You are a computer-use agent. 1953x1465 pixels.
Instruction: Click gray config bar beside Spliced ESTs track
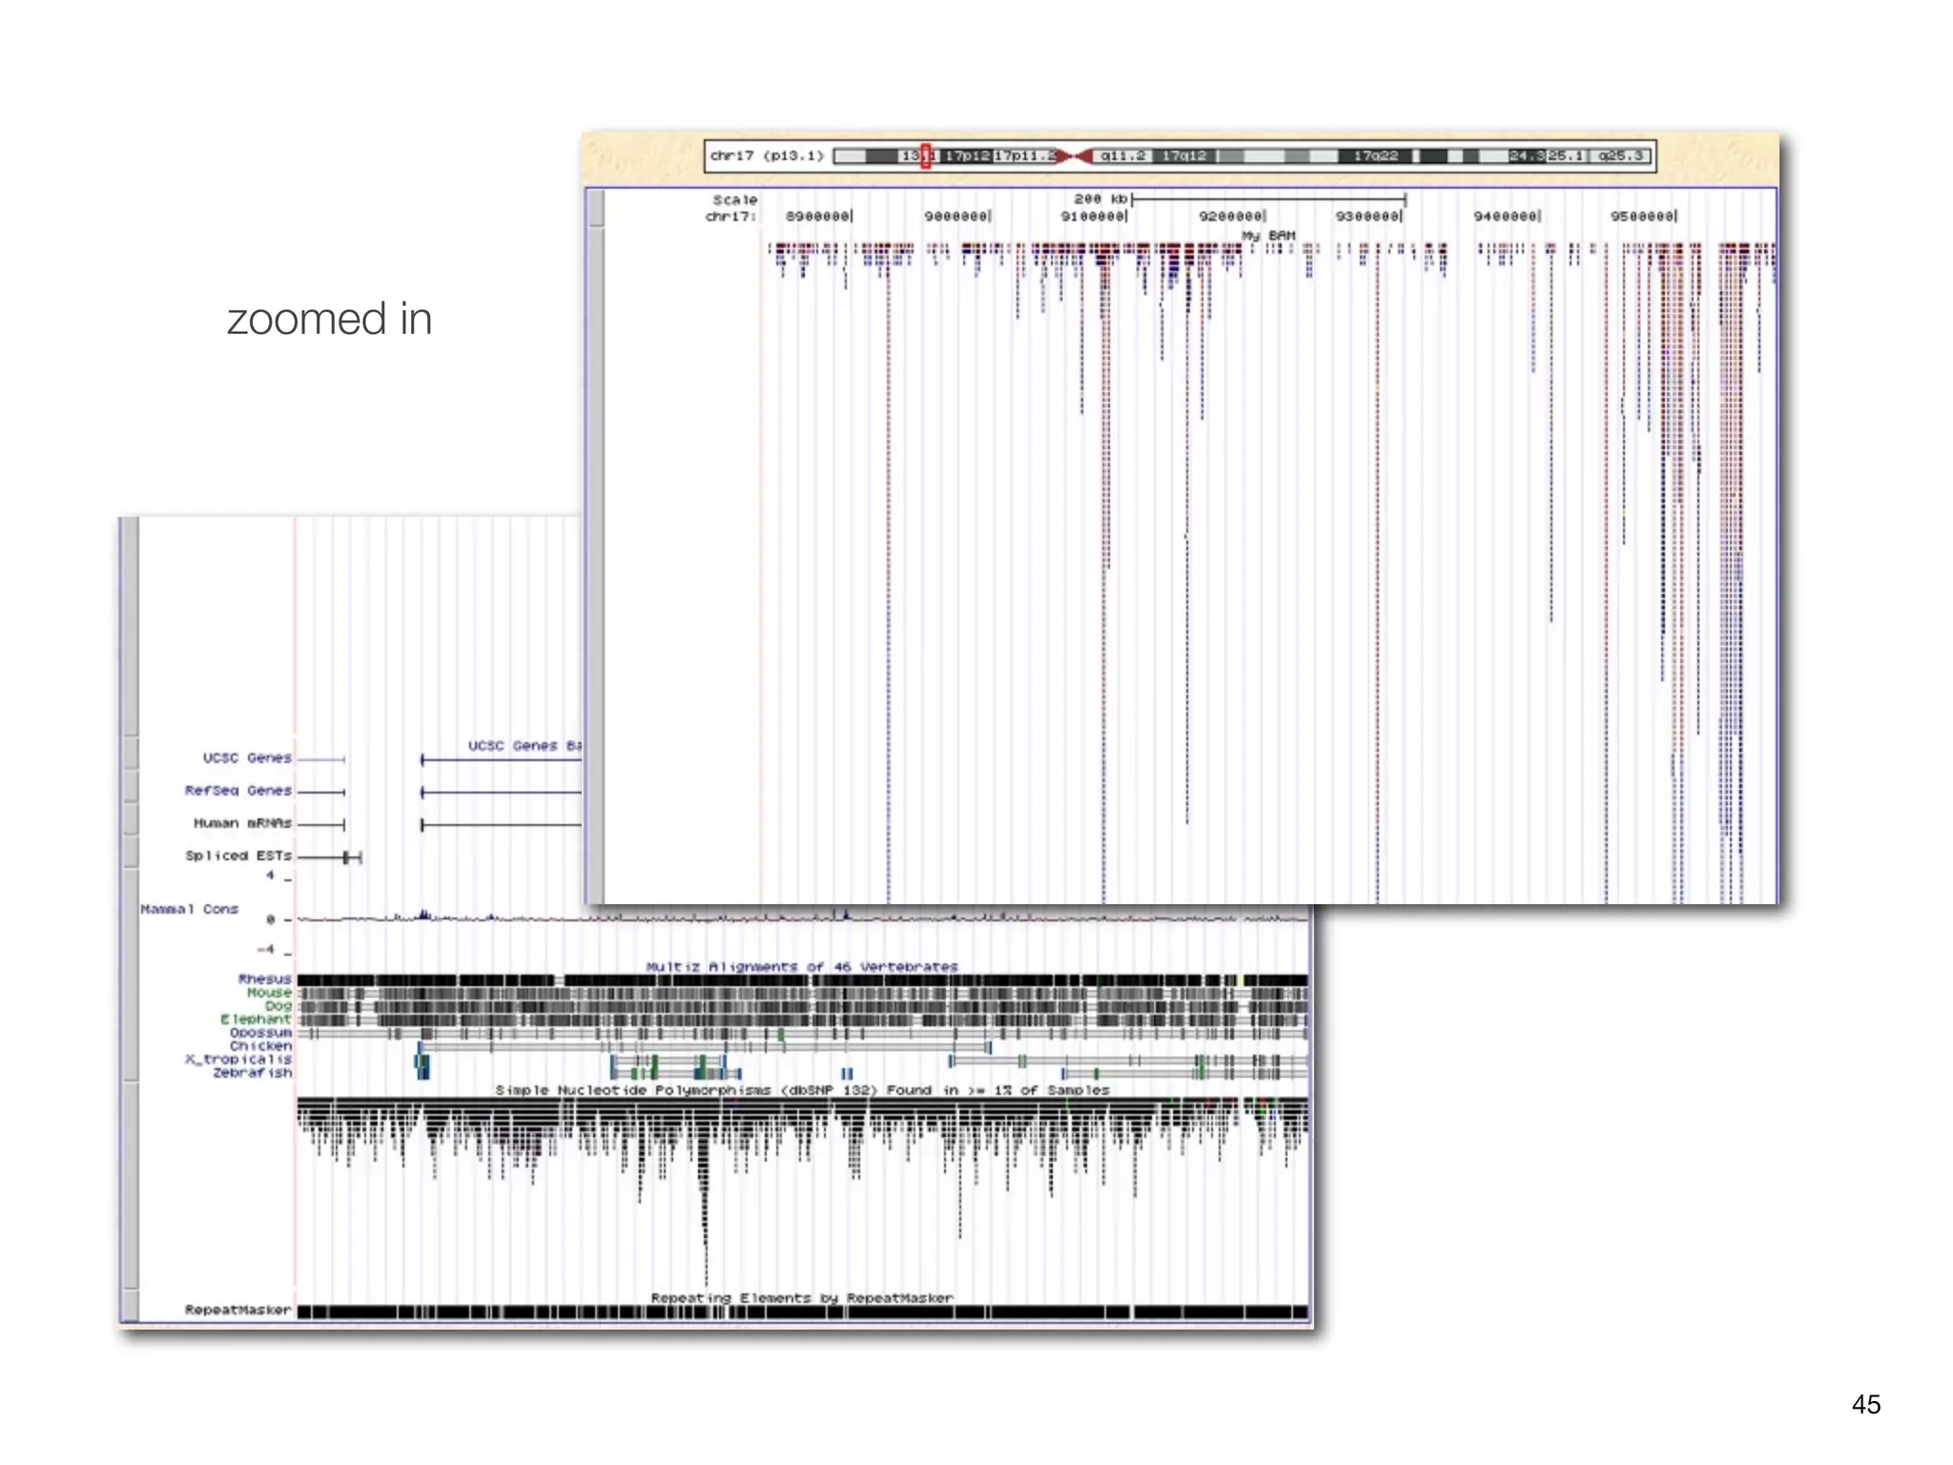pyautogui.click(x=131, y=852)
